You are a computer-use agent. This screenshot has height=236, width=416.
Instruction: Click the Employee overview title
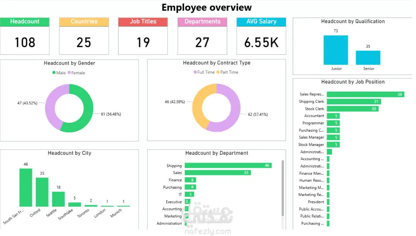[207, 7]
